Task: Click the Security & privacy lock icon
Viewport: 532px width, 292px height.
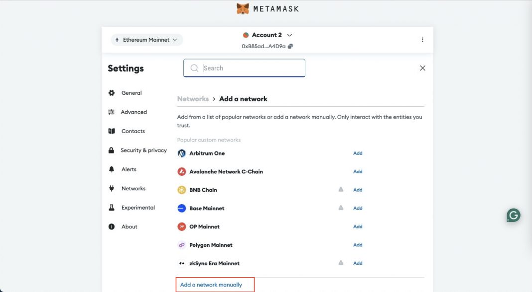Action: pyautogui.click(x=111, y=150)
